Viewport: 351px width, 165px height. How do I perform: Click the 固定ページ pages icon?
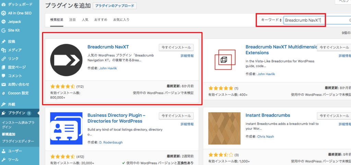coord(3,67)
